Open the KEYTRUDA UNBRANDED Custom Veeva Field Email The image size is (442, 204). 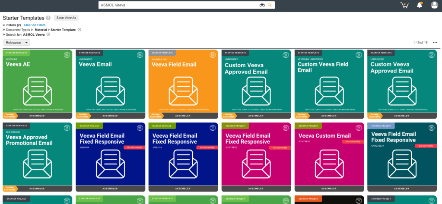[x=329, y=84]
